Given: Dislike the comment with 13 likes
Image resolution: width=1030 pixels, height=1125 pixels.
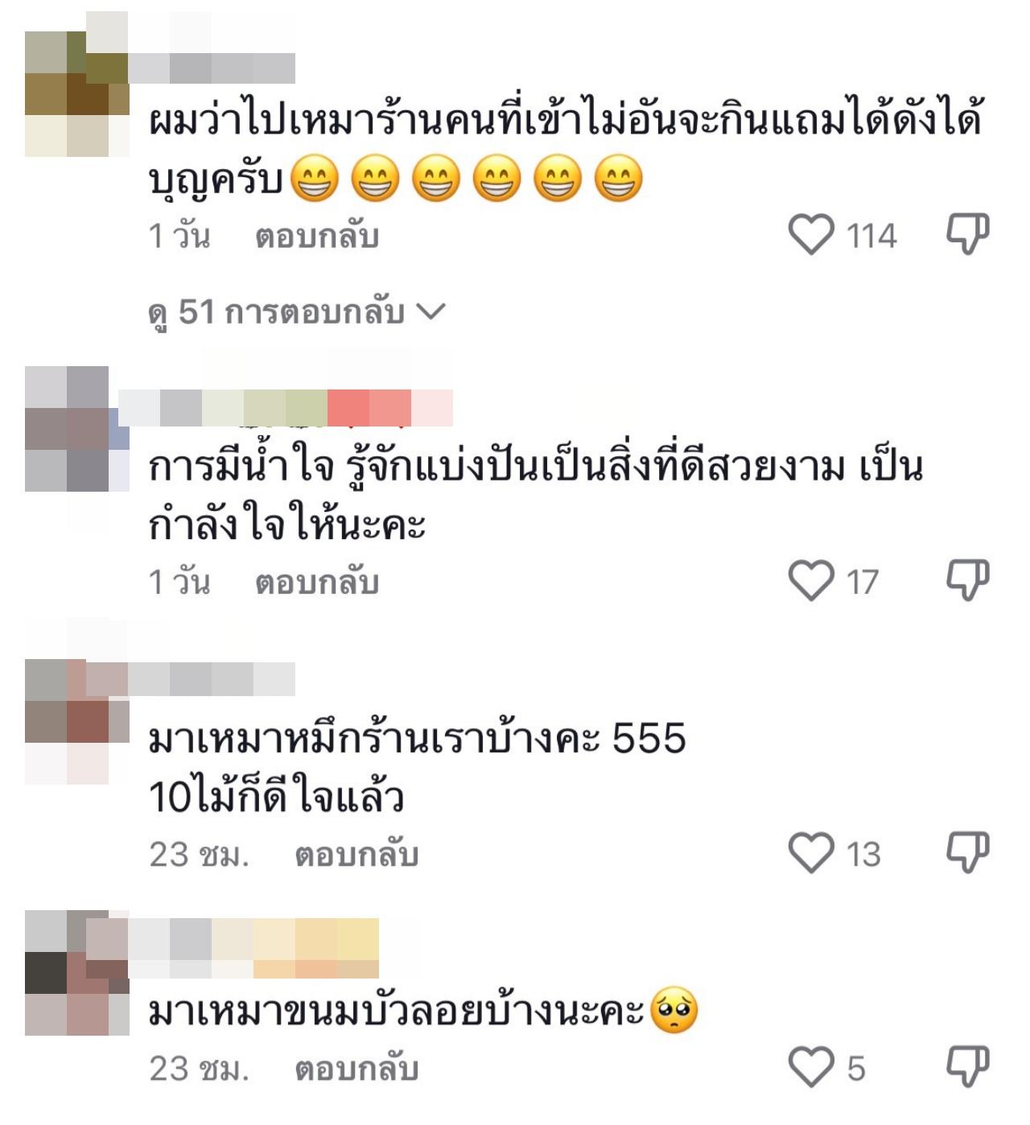Looking at the screenshot, I should coord(967,852).
